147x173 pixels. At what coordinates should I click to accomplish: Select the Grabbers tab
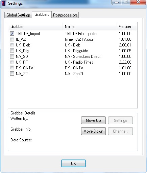coord(42,14)
